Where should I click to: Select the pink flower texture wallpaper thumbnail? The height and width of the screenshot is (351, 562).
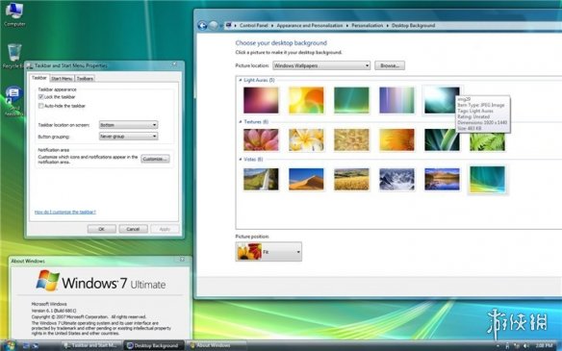click(x=261, y=139)
